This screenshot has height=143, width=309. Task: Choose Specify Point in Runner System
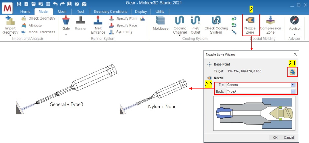123,18
